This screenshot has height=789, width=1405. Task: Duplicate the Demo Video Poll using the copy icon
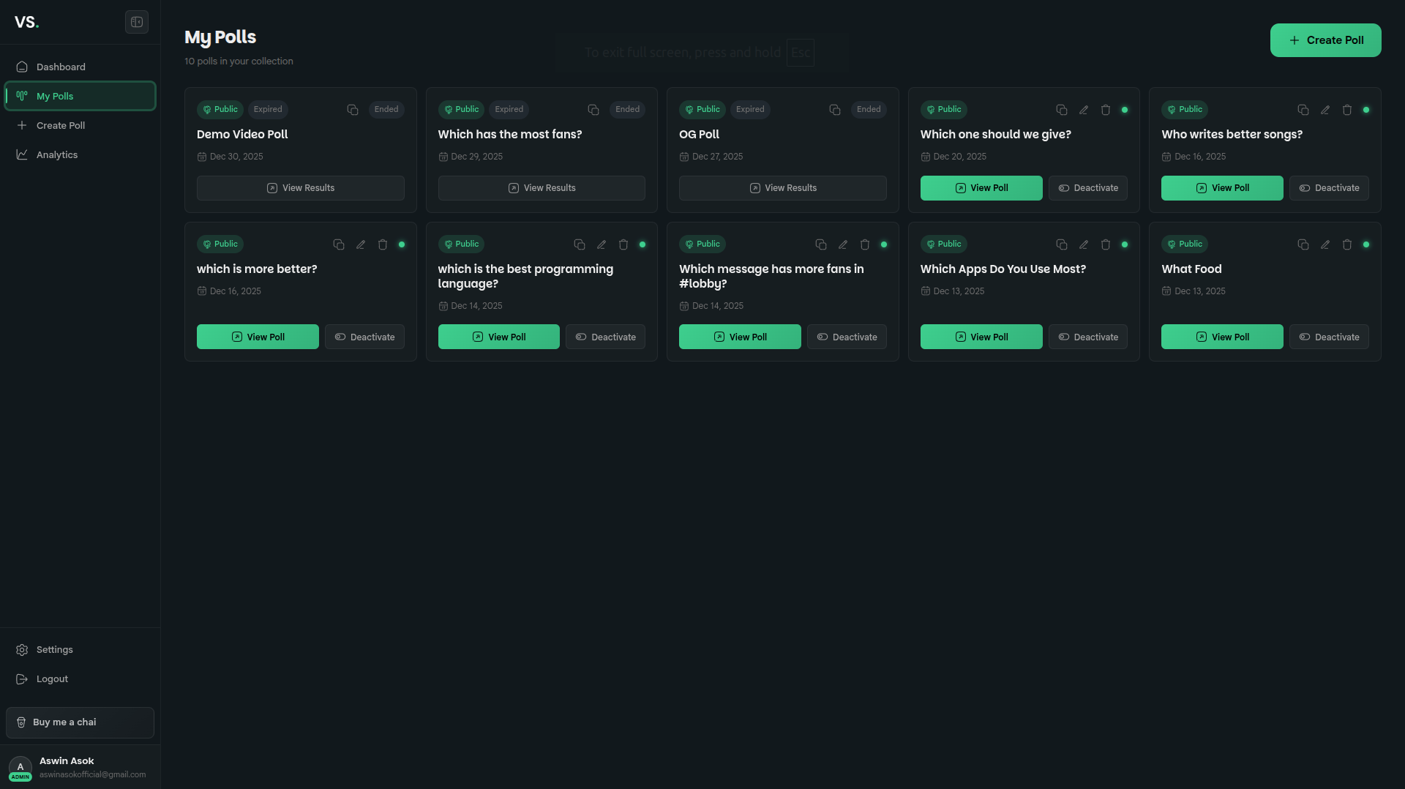(352, 110)
